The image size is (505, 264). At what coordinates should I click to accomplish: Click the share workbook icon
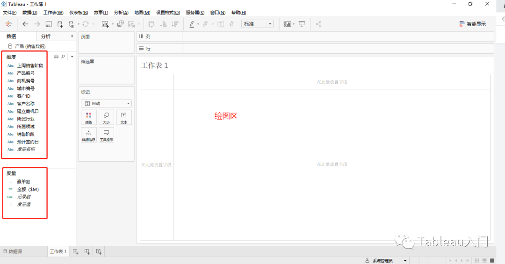pos(318,24)
